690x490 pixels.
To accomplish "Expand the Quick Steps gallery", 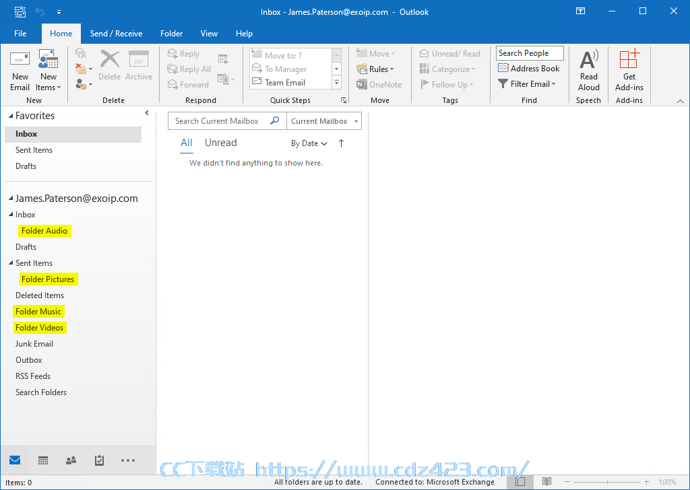I will coord(337,83).
